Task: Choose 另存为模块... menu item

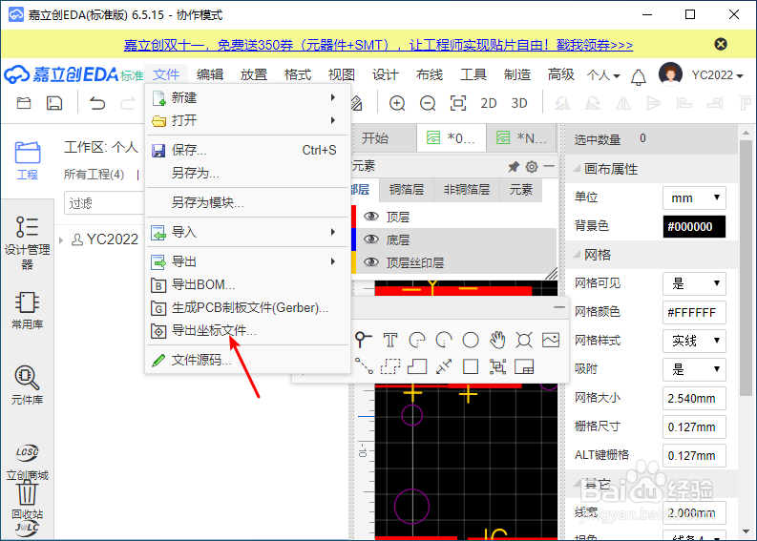Action: 247,202
